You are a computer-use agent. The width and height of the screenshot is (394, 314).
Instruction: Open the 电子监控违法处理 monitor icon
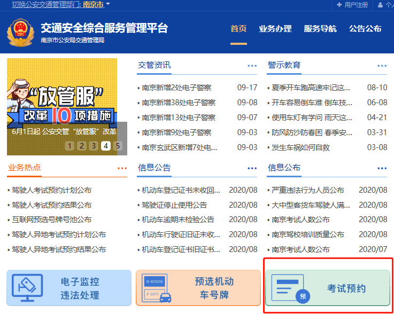click(27, 288)
